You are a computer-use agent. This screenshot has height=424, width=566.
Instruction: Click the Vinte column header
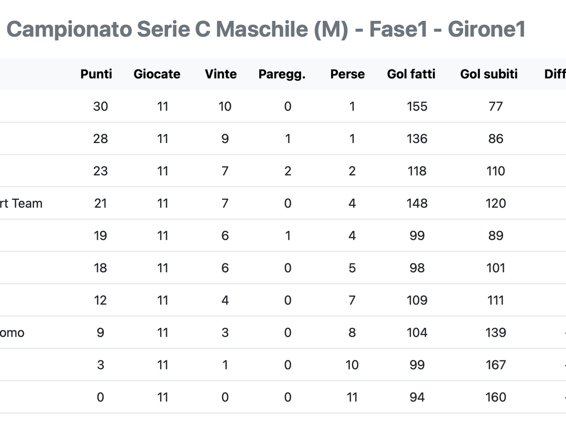click(x=221, y=74)
